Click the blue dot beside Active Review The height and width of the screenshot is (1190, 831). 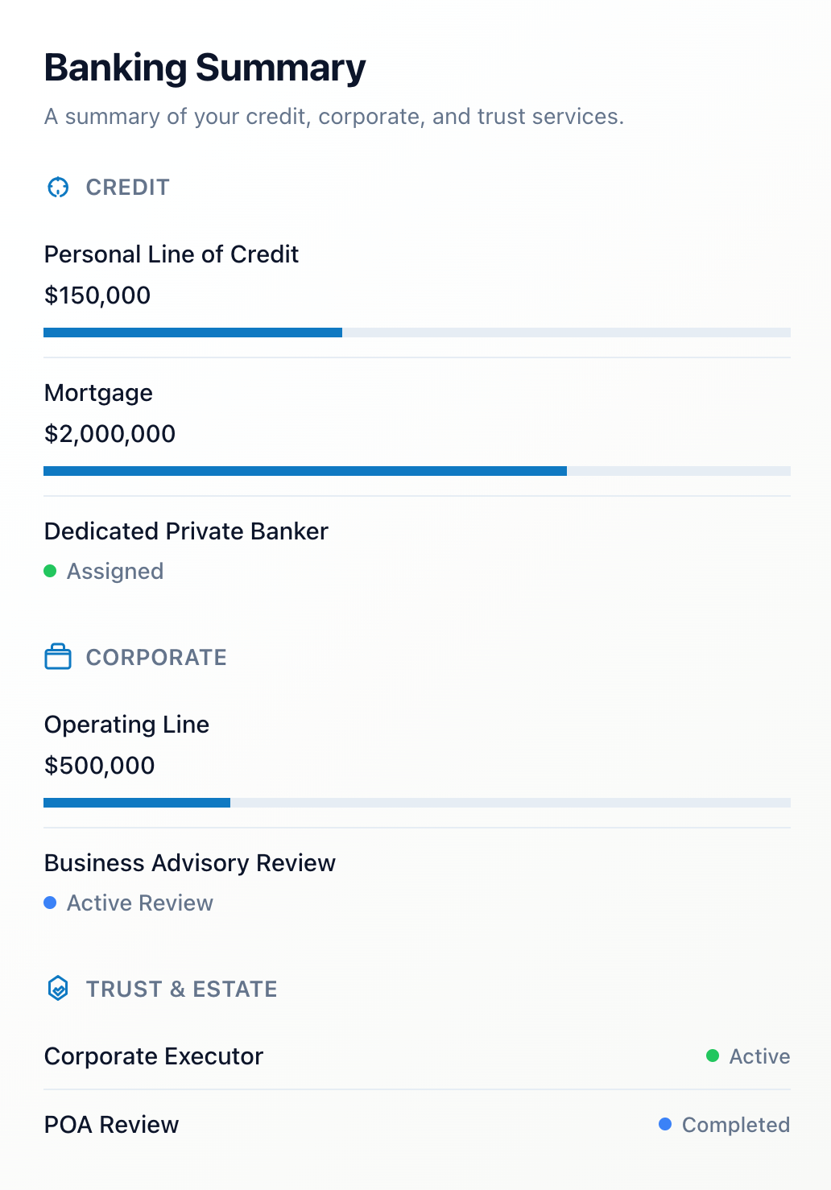coord(50,903)
